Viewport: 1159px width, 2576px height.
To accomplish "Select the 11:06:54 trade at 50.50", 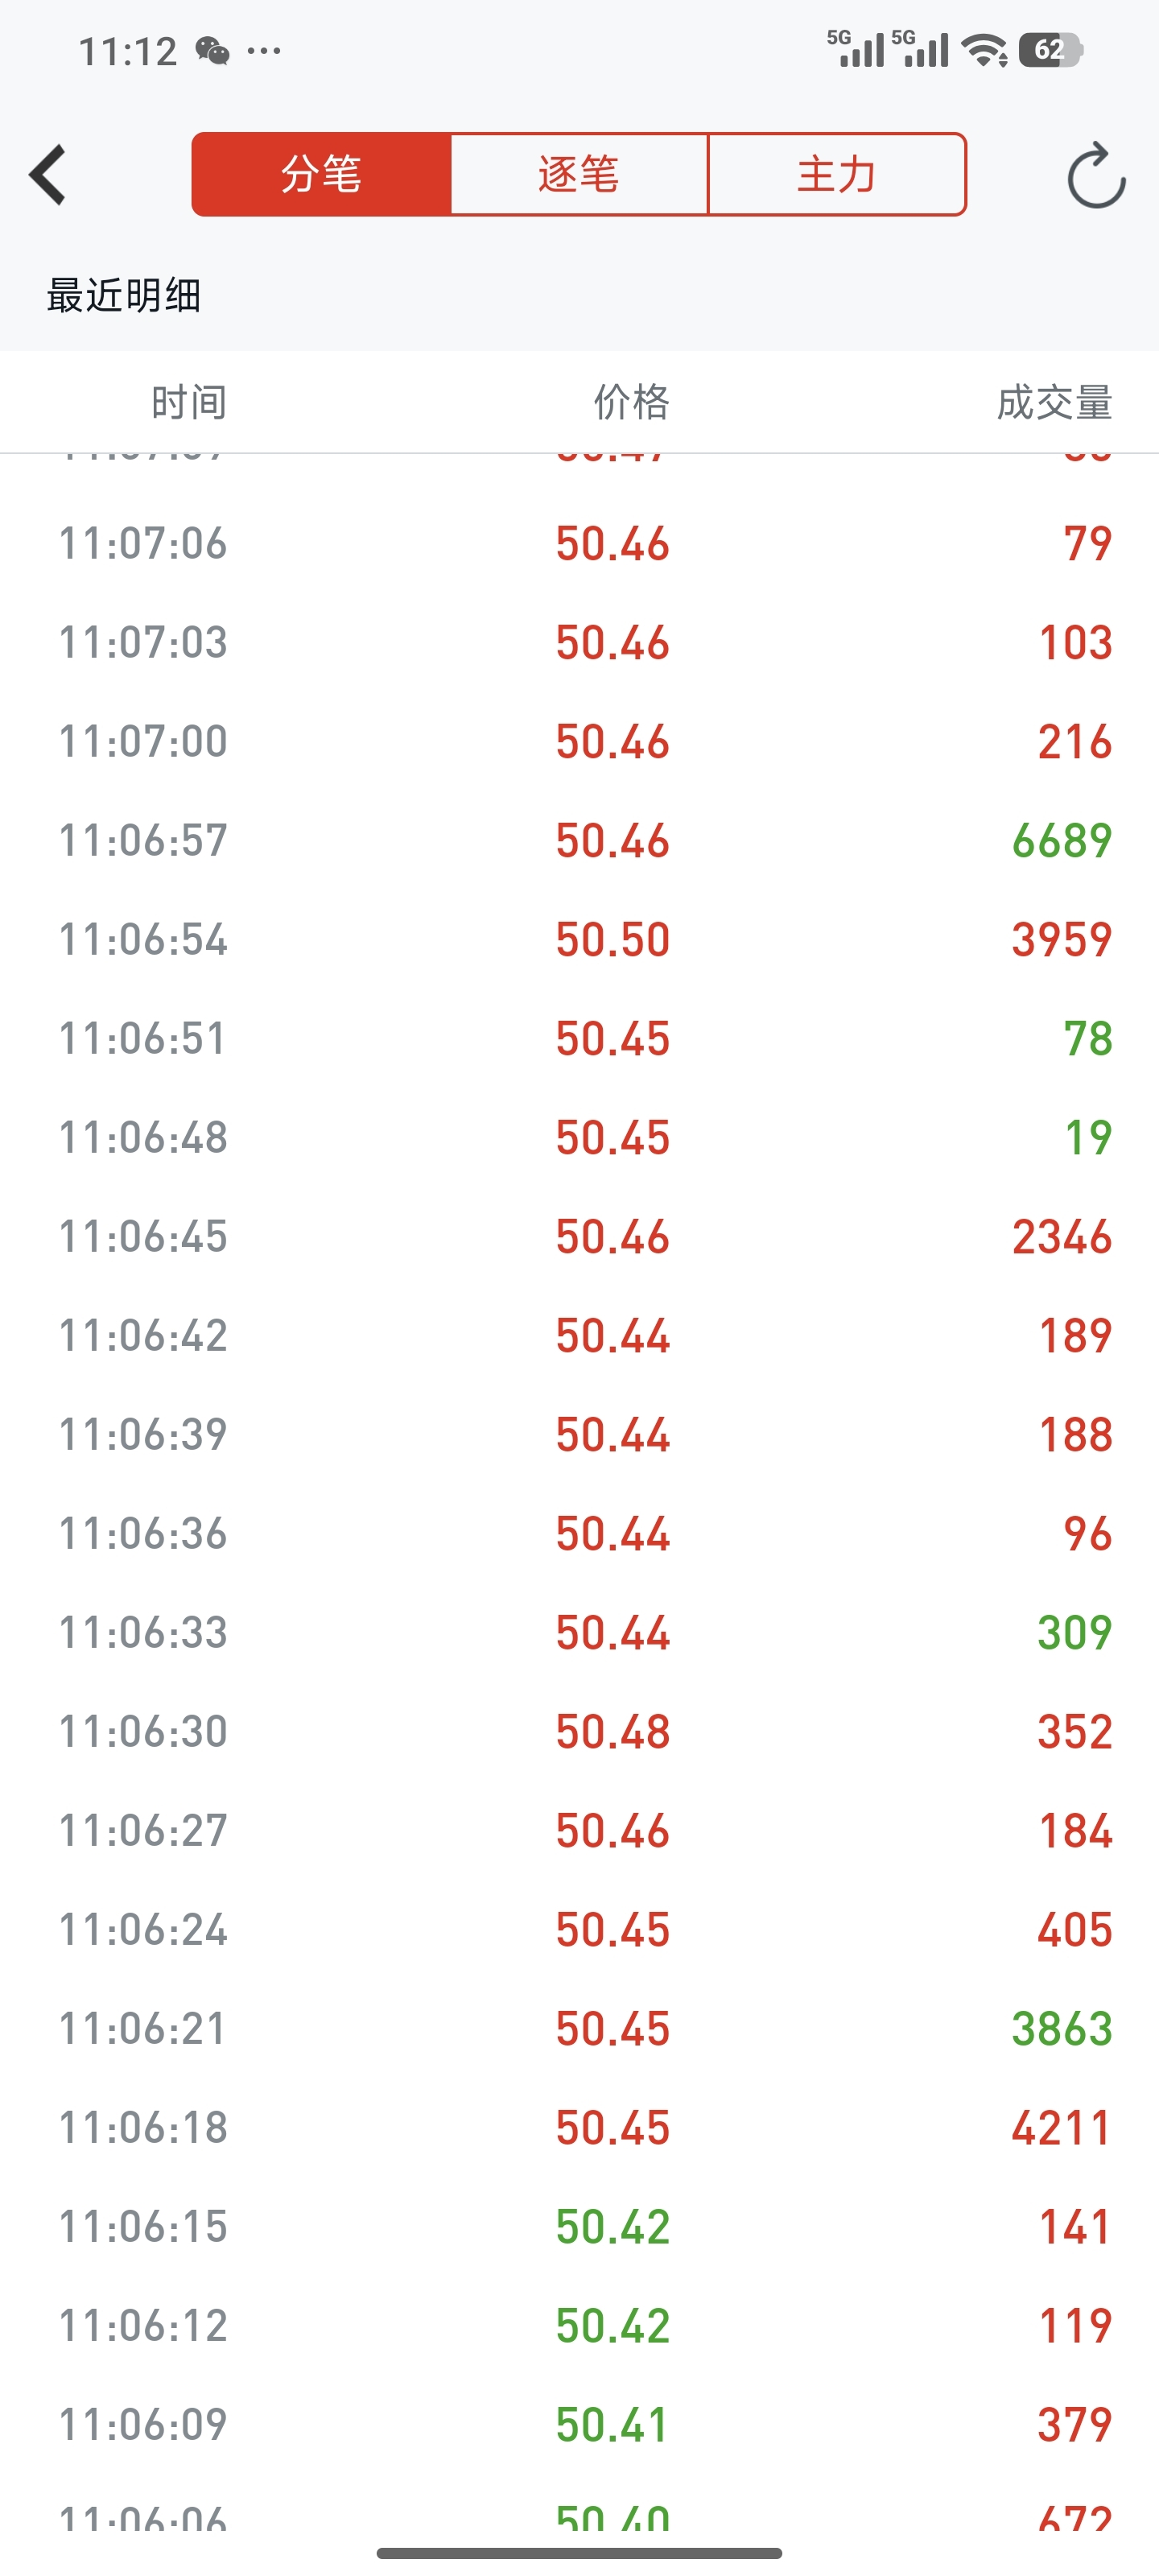I will (x=580, y=939).
